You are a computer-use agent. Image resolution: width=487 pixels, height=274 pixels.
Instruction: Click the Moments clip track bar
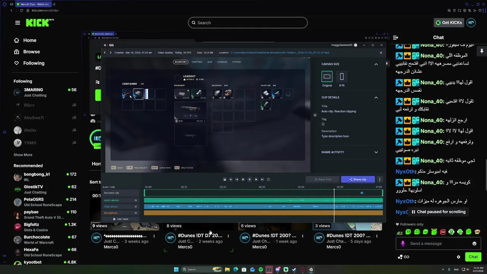[263, 193]
